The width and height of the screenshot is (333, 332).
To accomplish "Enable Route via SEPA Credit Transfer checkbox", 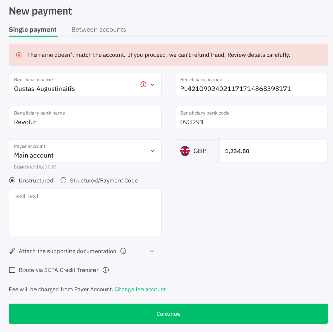I will click(13, 270).
